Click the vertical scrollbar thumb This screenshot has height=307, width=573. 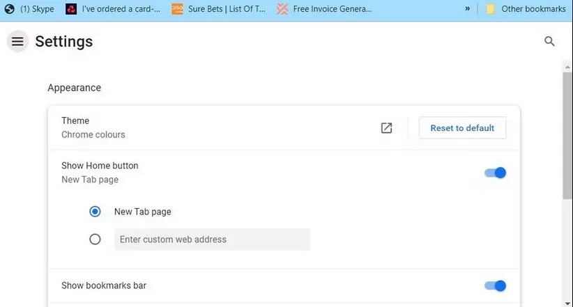pos(567,132)
